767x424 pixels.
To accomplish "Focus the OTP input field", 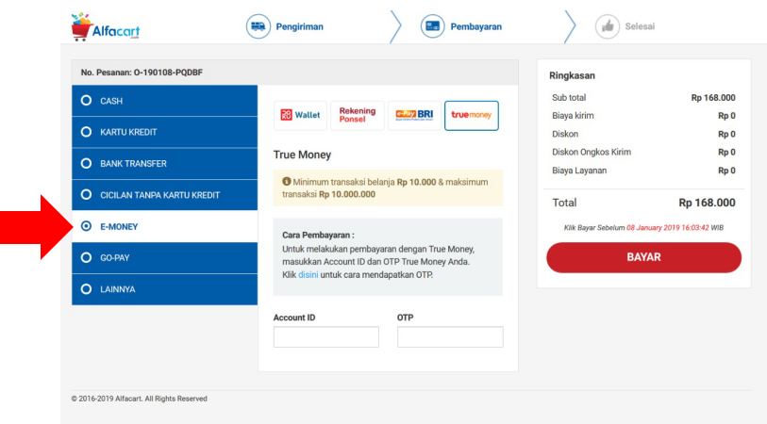I will [450, 337].
